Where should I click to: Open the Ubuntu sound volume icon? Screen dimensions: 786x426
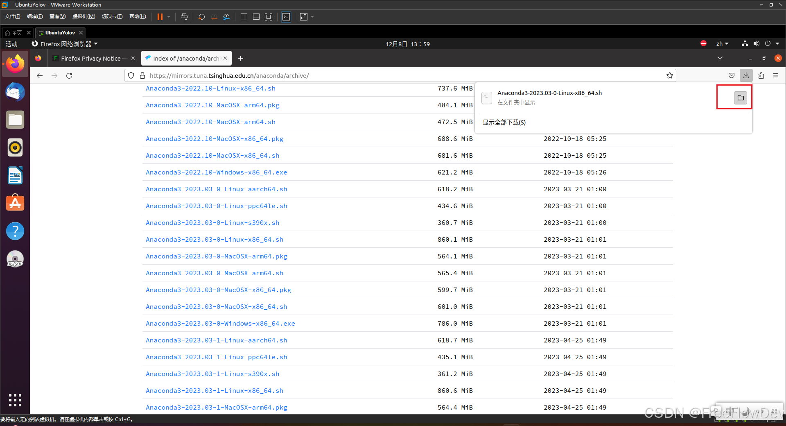tap(757, 44)
